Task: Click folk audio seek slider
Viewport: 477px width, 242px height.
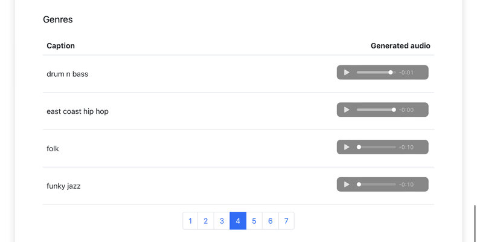Action: pyautogui.click(x=376, y=147)
